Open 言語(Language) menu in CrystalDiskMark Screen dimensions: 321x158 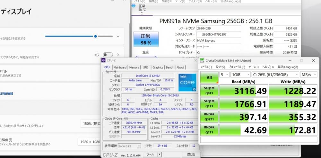click(x=288, y=67)
